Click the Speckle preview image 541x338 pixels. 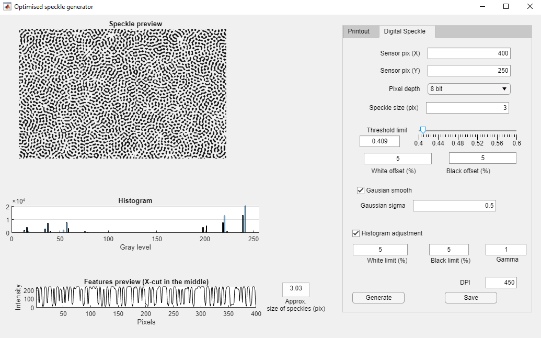123,94
